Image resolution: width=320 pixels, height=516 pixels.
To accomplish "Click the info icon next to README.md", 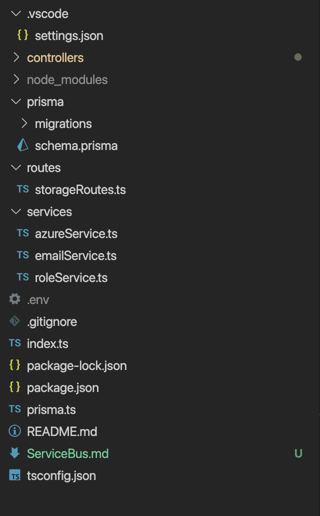I will click(15, 431).
